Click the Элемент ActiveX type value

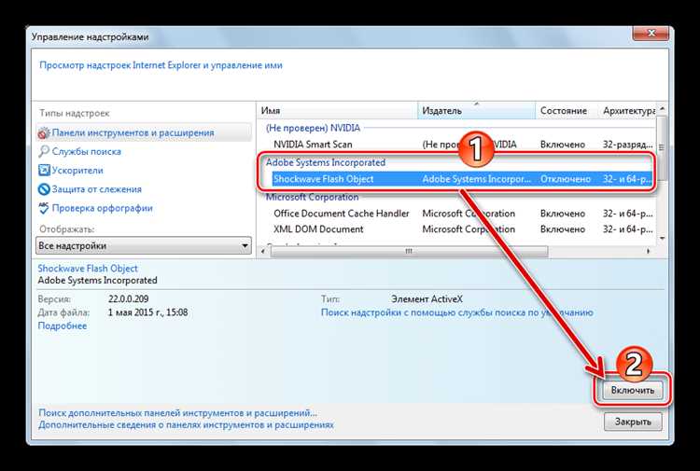click(427, 299)
